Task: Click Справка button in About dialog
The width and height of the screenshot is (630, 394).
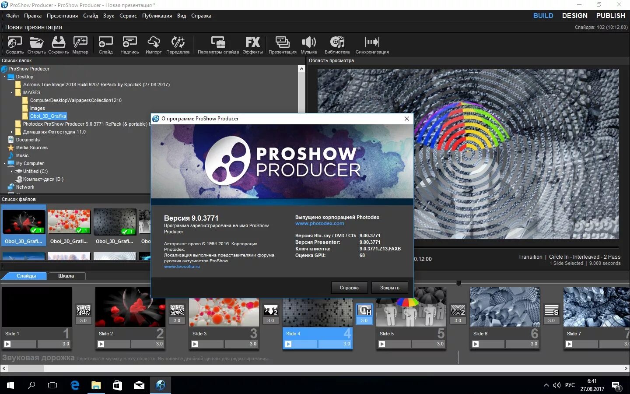Action: [349, 288]
